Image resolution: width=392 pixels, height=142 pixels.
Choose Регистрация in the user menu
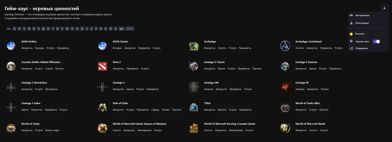click(362, 23)
